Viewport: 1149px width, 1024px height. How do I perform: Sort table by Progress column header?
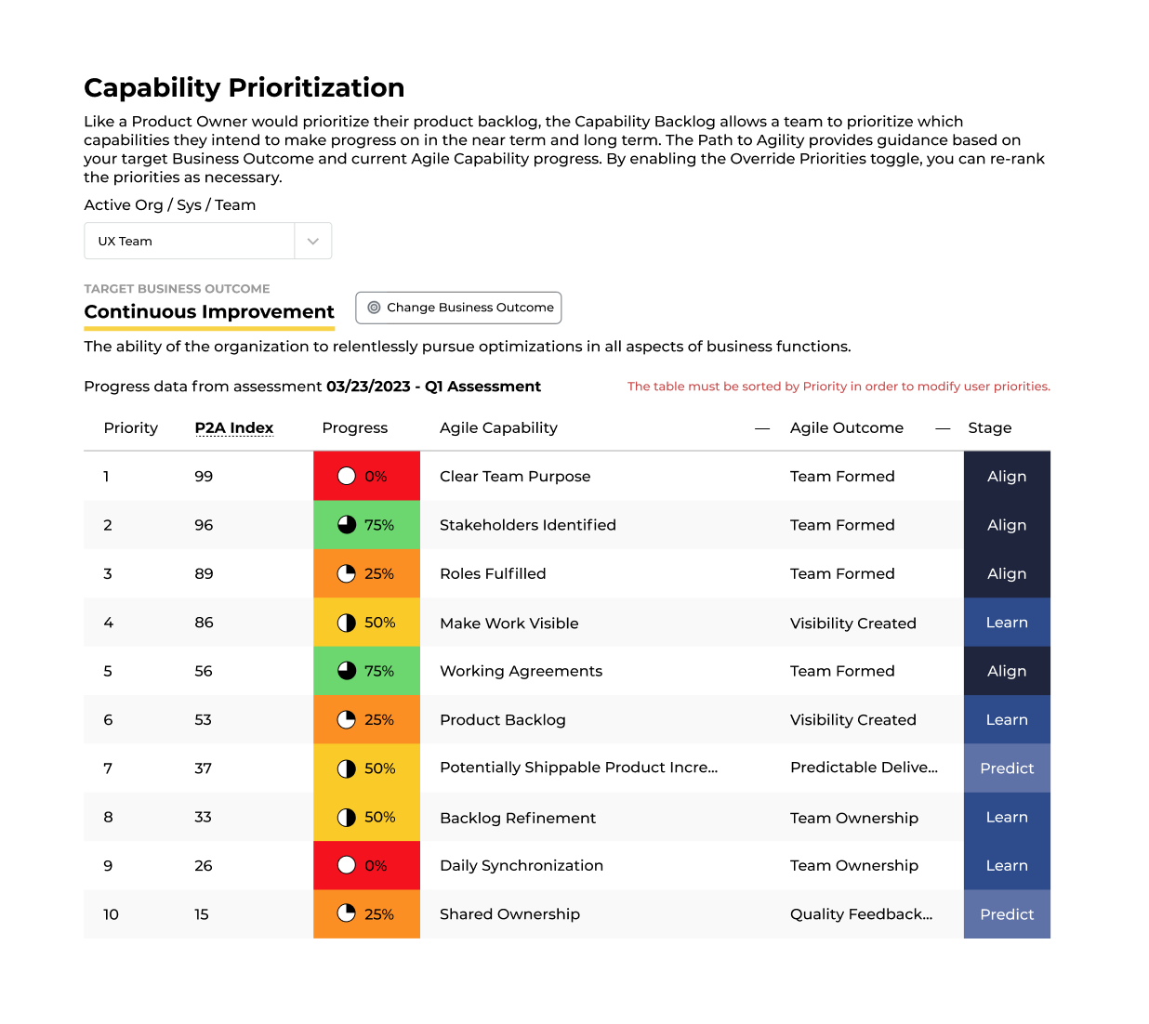(354, 427)
